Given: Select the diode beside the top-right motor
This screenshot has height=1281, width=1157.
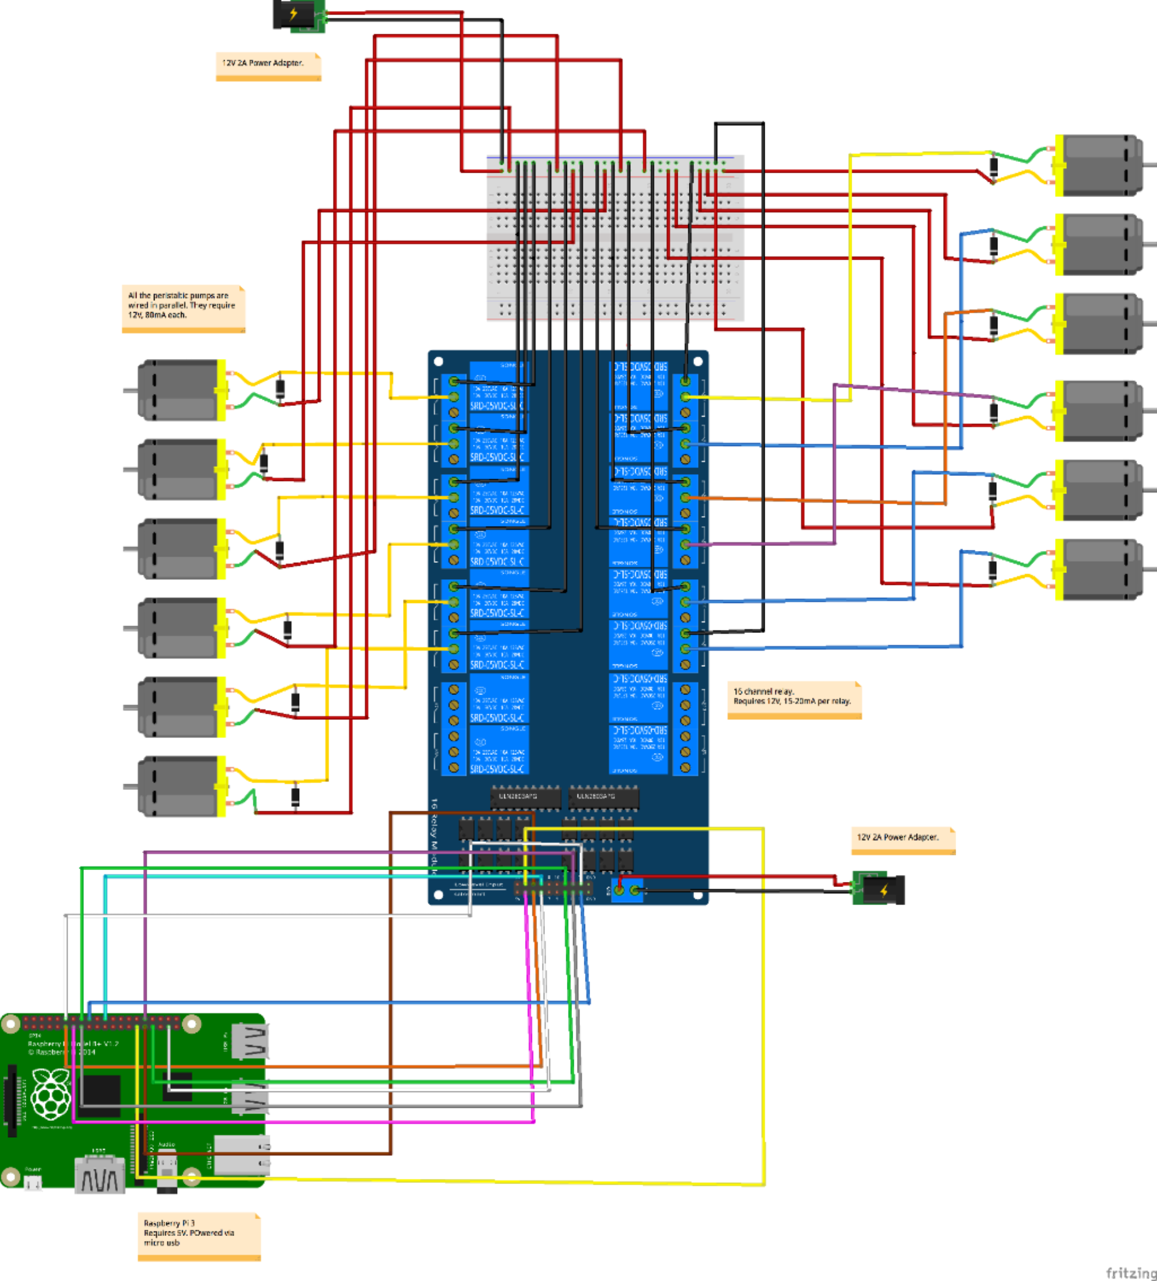Looking at the screenshot, I should 994,168.
